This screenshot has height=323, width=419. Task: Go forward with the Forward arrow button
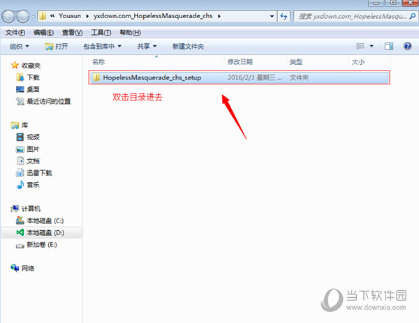coord(23,17)
